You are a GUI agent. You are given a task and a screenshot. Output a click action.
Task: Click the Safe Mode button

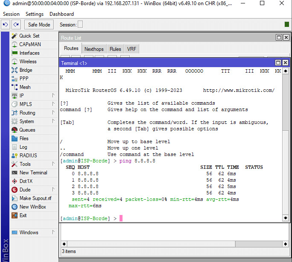click(39, 25)
